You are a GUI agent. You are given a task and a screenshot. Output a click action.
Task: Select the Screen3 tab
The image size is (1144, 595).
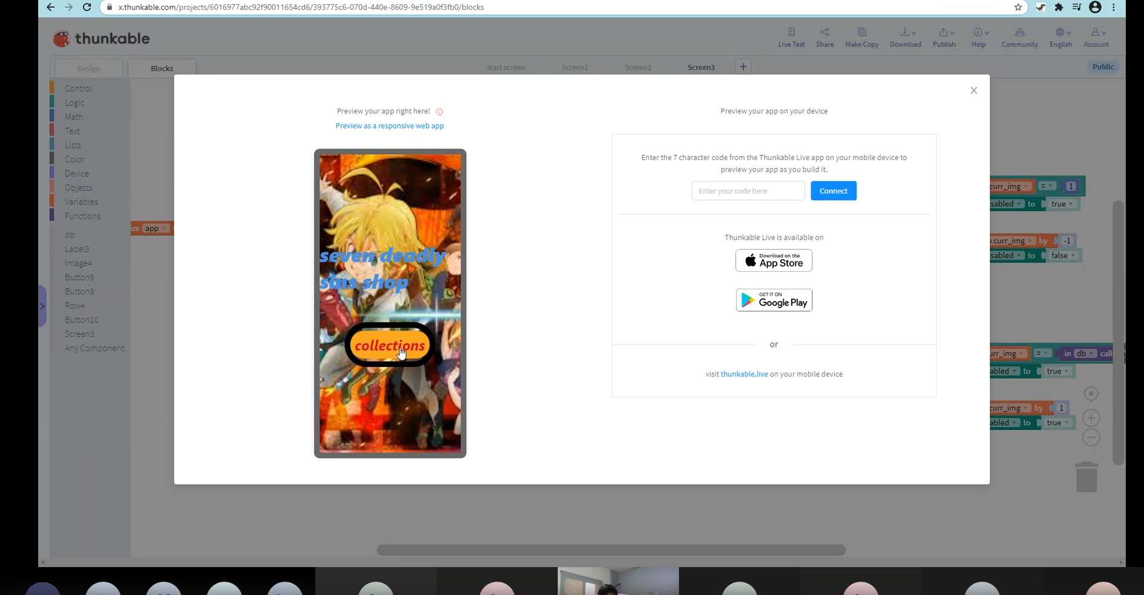[x=701, y=67]
